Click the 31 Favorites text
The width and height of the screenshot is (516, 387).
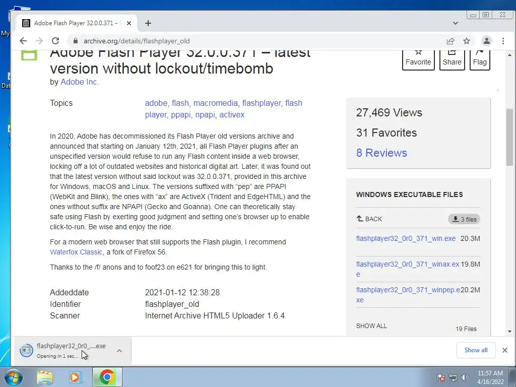(x=386, y=133)
